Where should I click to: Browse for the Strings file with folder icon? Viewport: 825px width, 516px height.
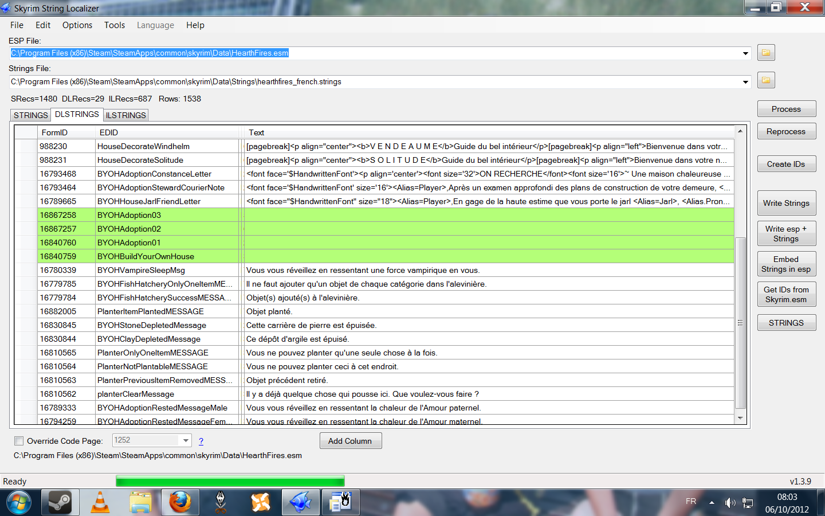(x=766, y=80)
